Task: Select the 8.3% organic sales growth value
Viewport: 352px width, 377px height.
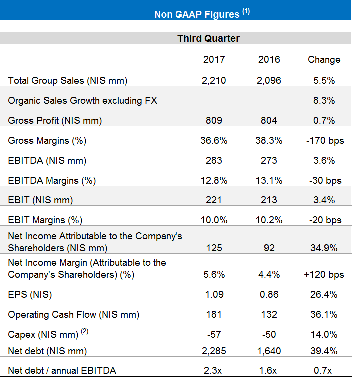Action: click(x=324, y=100)
